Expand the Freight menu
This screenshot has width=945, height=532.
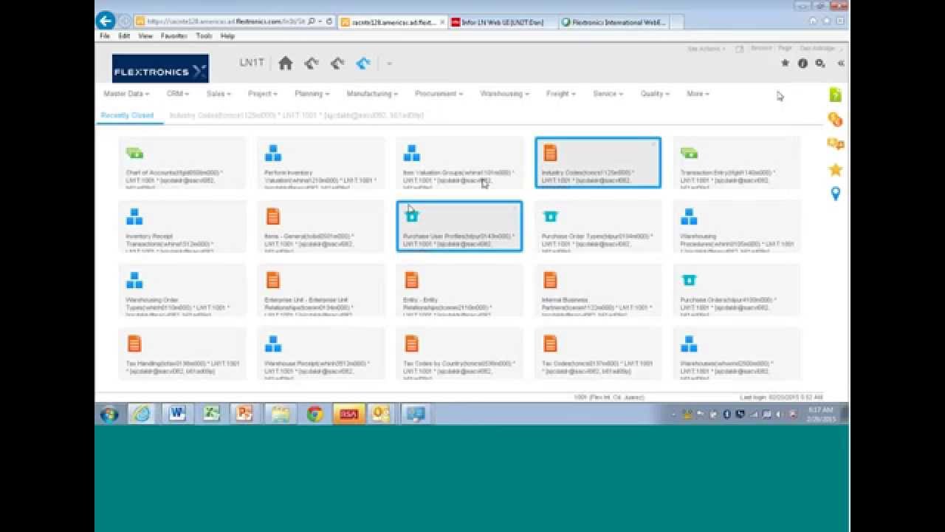pos(560,94)
